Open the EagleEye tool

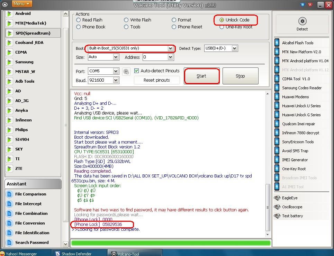point(289,198)
